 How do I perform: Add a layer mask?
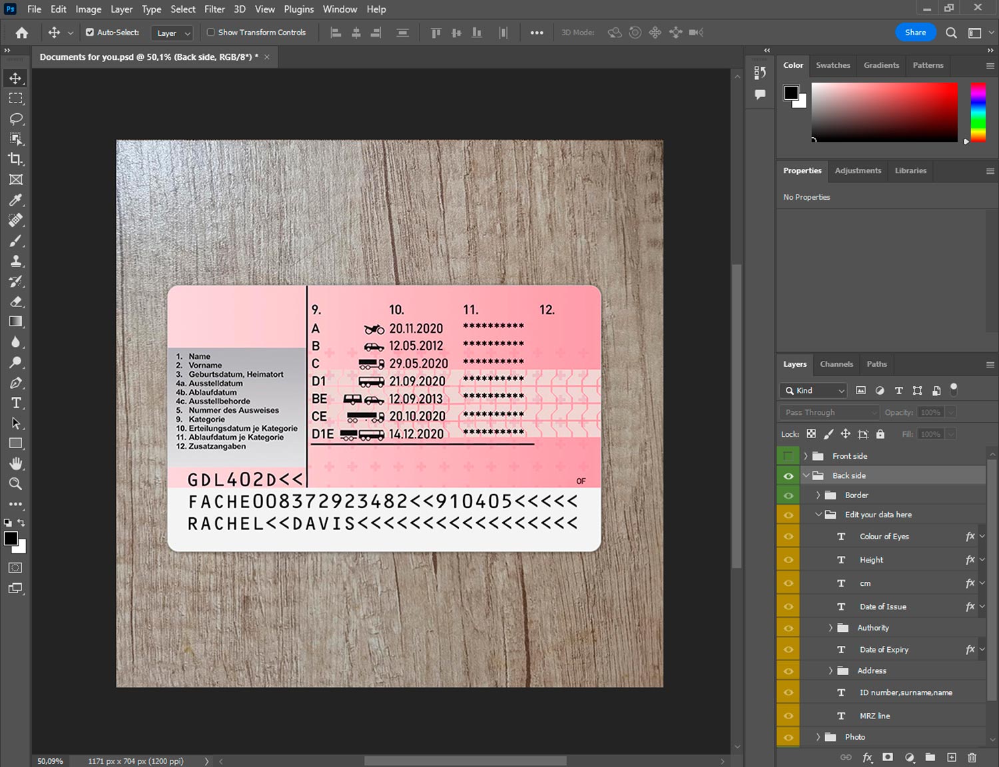coord(887,757)
